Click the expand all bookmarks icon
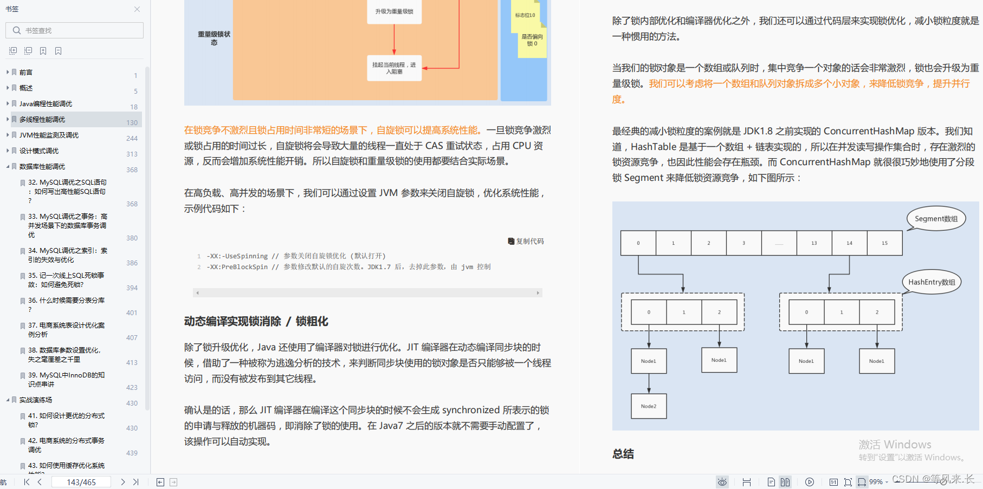983x489 pixels. [x=12, y=50]
